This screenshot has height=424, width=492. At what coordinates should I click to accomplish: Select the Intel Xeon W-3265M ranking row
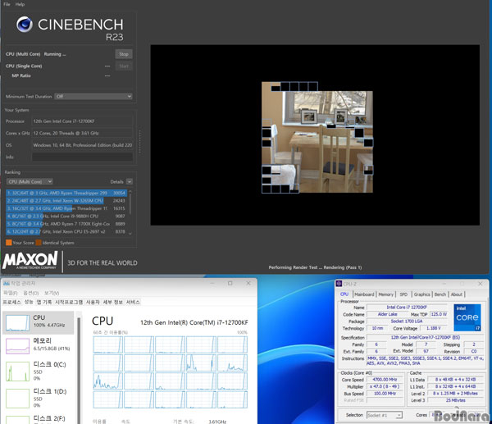click(66, 201)
